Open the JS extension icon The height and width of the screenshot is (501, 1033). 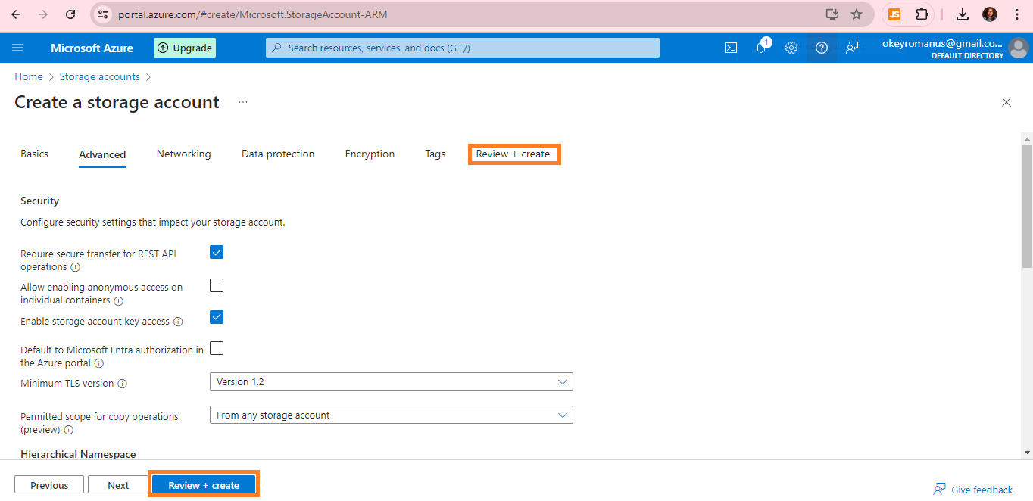(894, 14)
